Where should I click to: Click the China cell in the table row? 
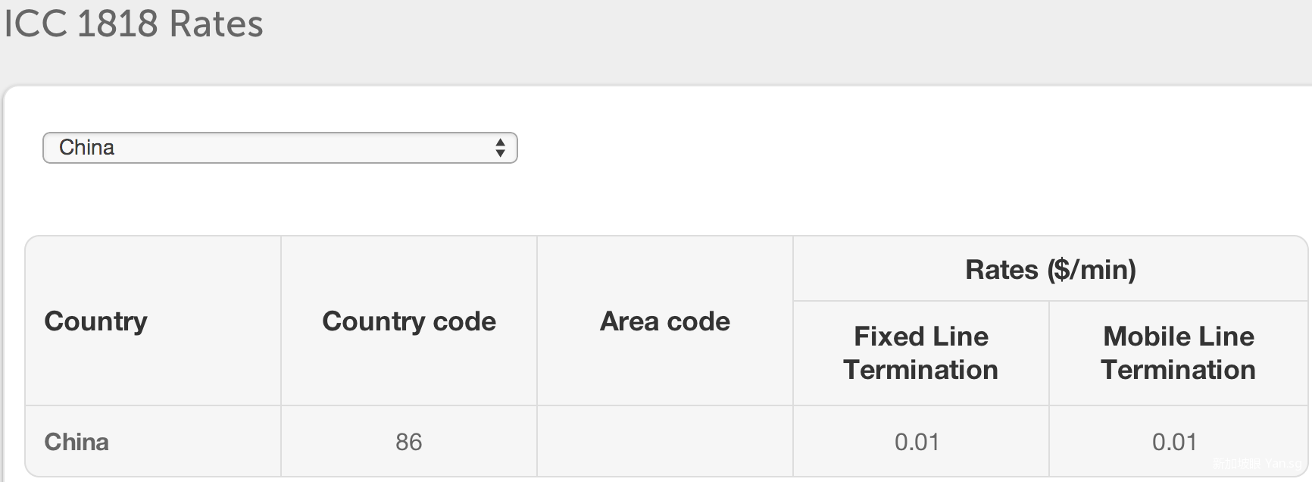point(77,442)
